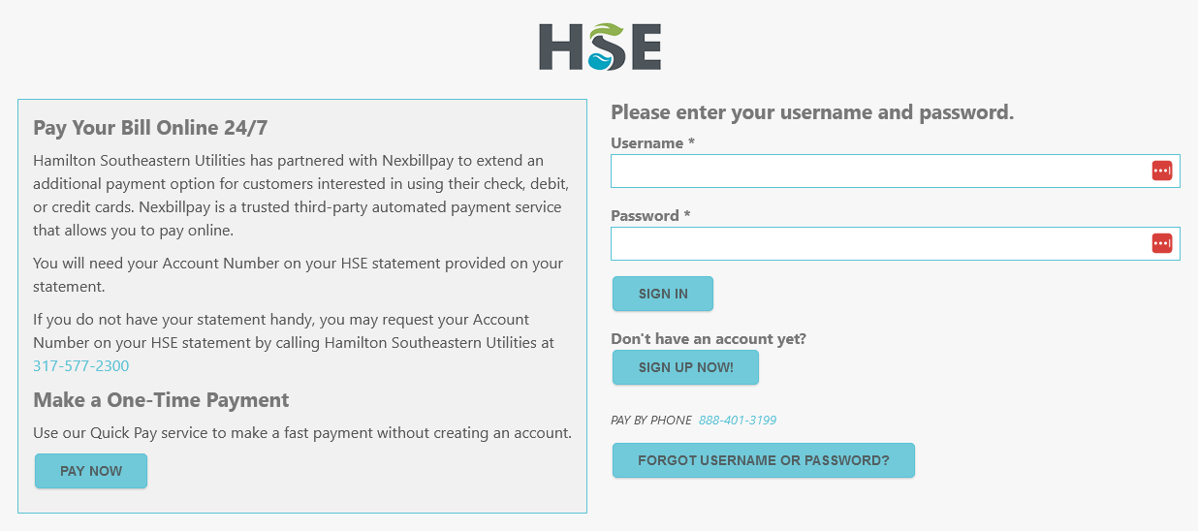Focus the Username text field
The image size is (1198, 531).
[895, 171]
